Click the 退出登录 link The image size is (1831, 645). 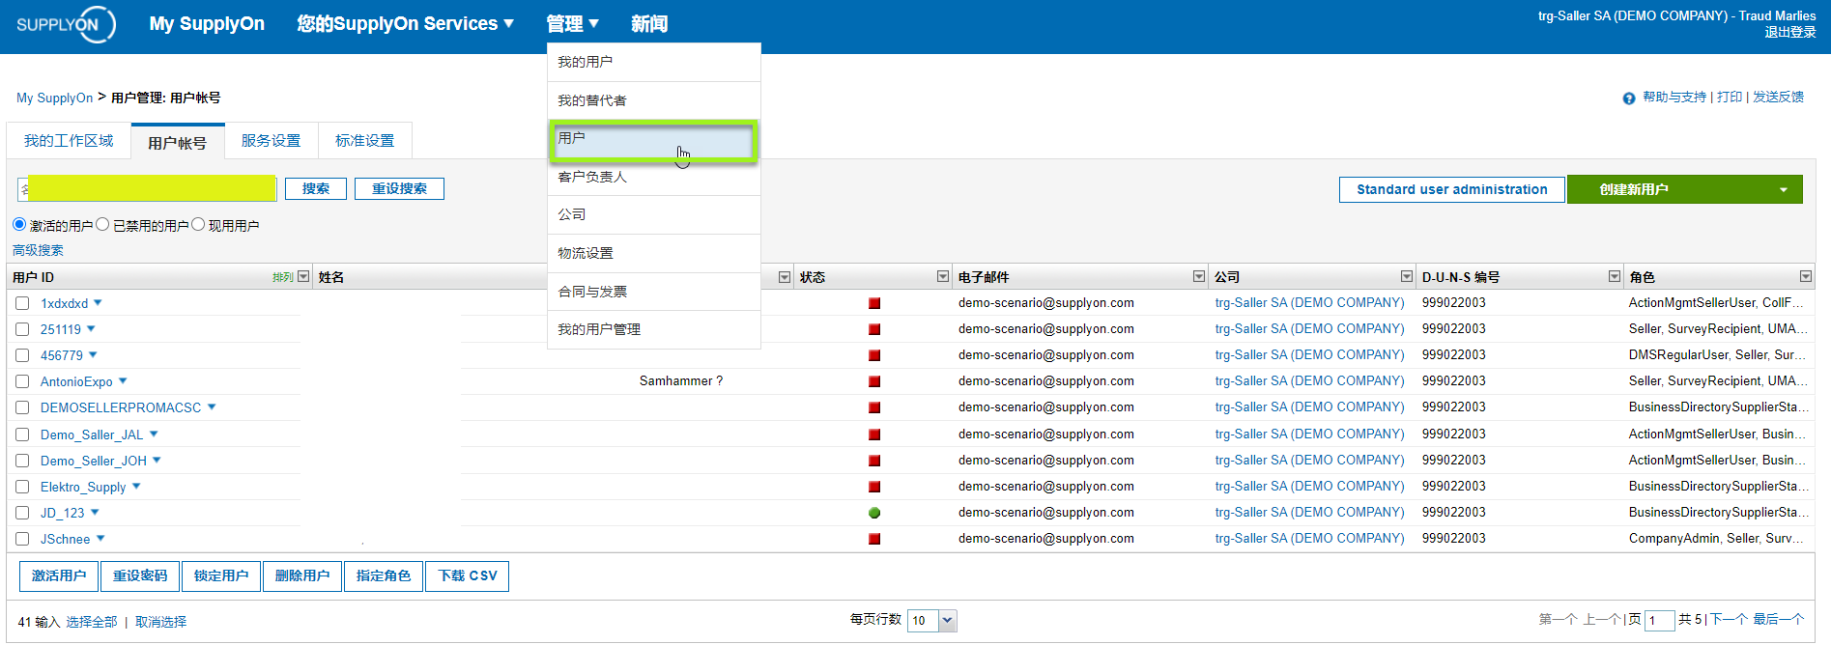point(1789,32)
